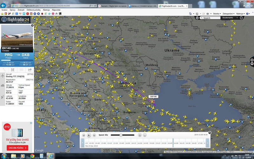
Task: Click CHCI ERA PŮJČKU ad button
Action: click(x=17, y=148)
